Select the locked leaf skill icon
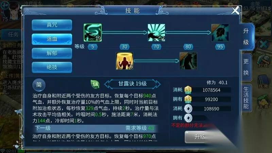This screenshot has height=153, width=272. click(220, 33)
